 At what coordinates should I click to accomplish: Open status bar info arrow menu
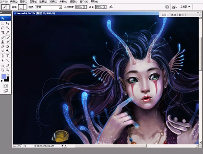click(62, 146)
